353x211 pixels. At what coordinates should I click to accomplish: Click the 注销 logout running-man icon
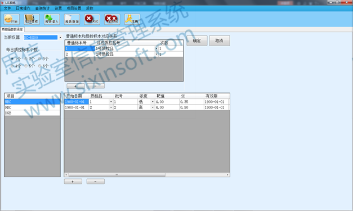point(132,19)
